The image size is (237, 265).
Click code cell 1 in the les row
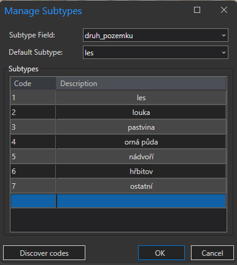click(33, 98)
